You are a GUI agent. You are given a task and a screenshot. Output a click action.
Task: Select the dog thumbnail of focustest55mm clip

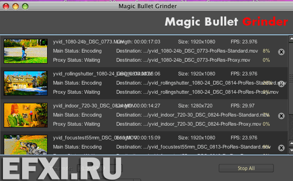25,144
